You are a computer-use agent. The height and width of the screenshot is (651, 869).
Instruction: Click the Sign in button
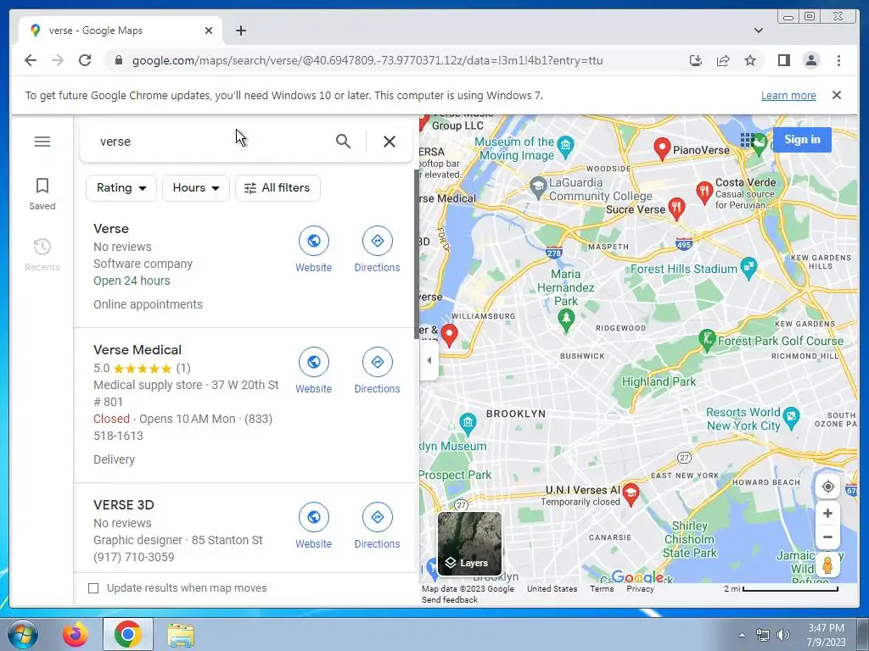coord(802,140)
